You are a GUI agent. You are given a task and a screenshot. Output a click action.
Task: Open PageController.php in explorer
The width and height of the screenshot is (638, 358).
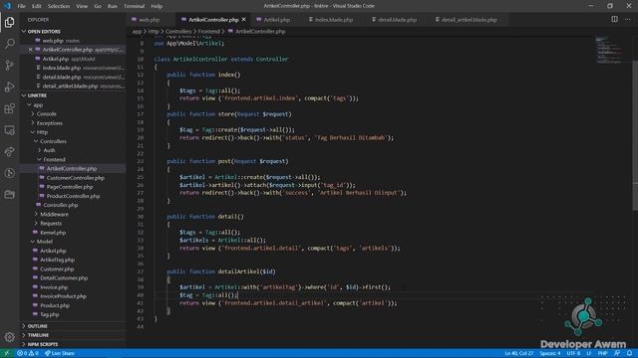point(70,187)
